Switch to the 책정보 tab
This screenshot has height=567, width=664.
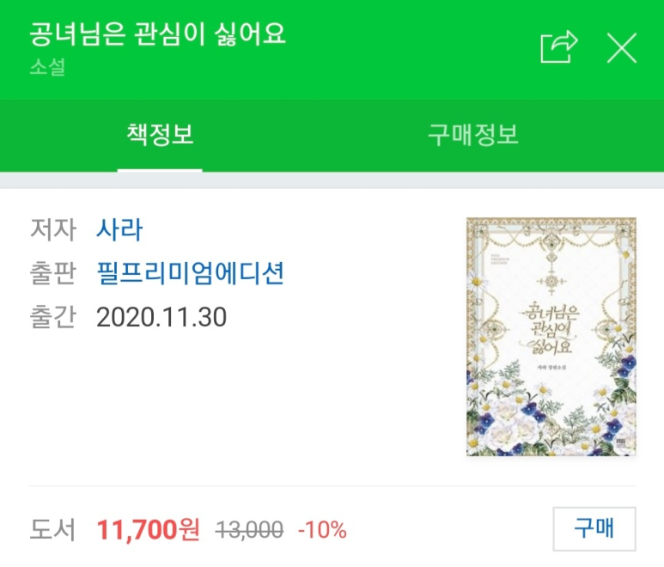[160, 135]
